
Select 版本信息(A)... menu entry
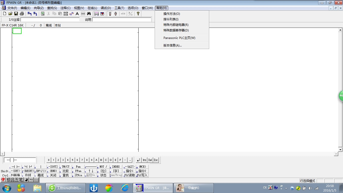pyautogui.click(x=182, y=45)
